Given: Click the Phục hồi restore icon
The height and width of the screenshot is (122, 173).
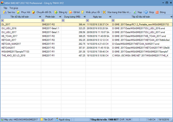Looking at the screenshot, I should (x=18, y=12).
